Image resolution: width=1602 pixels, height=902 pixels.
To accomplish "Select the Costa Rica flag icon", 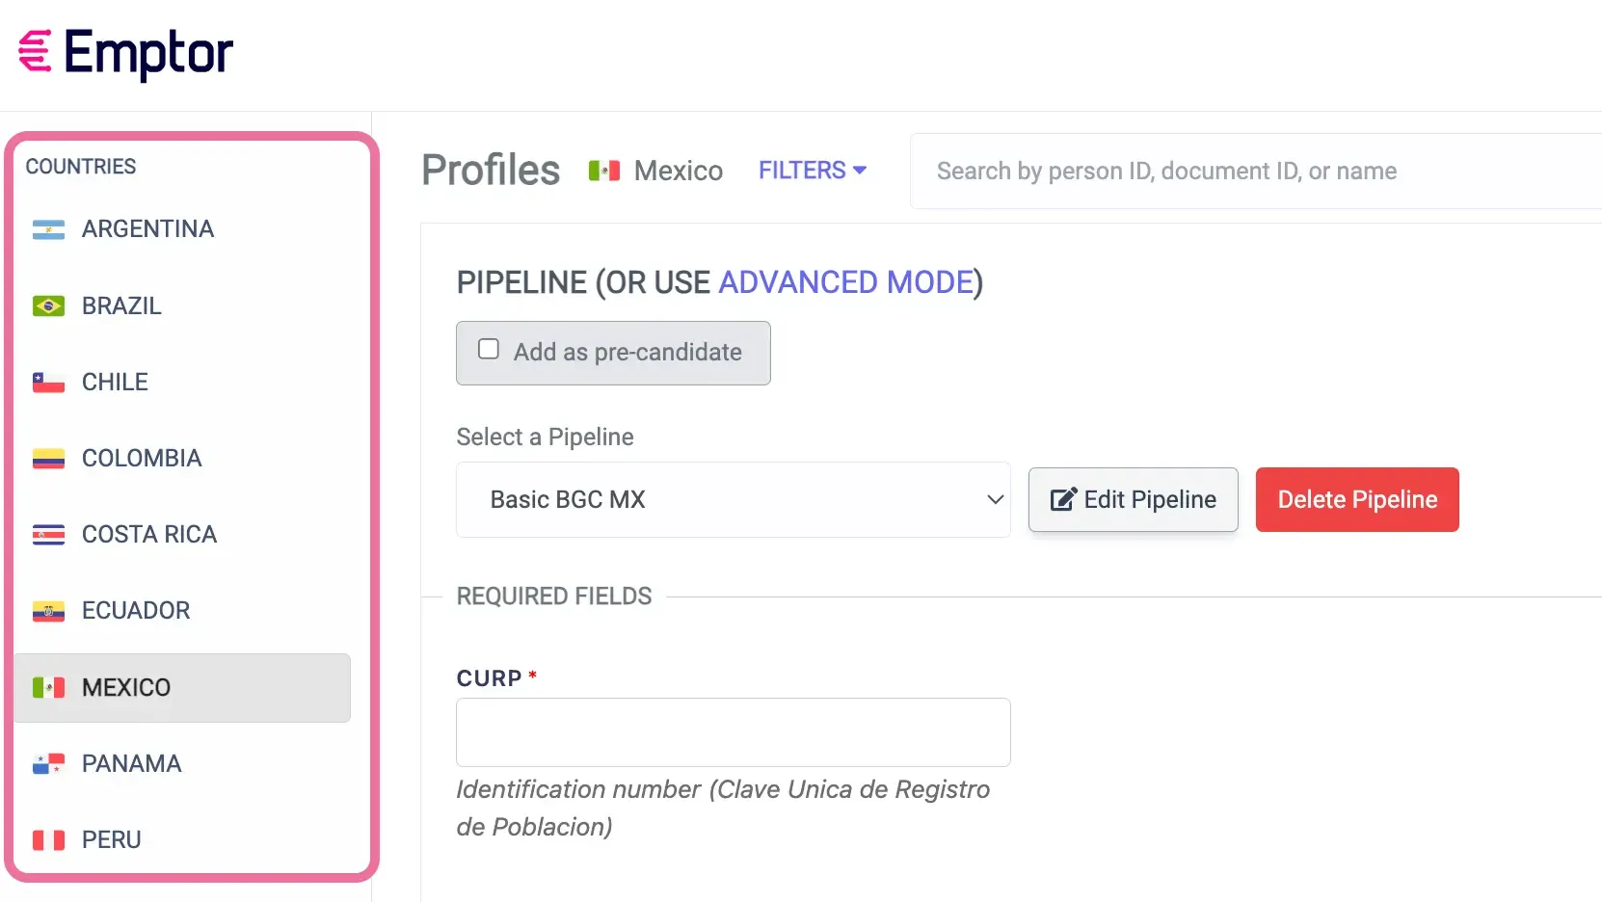I will click(x=47, y=535).
